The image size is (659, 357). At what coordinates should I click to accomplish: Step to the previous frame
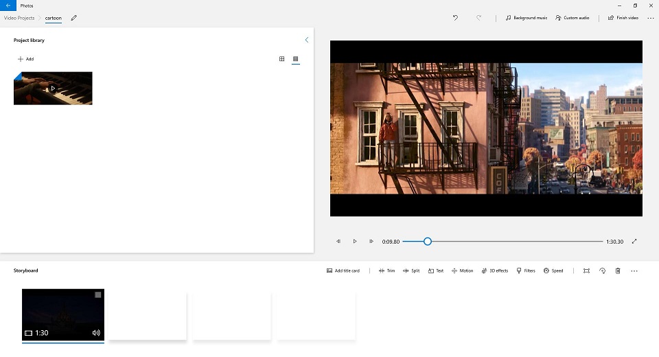point(338,242)
